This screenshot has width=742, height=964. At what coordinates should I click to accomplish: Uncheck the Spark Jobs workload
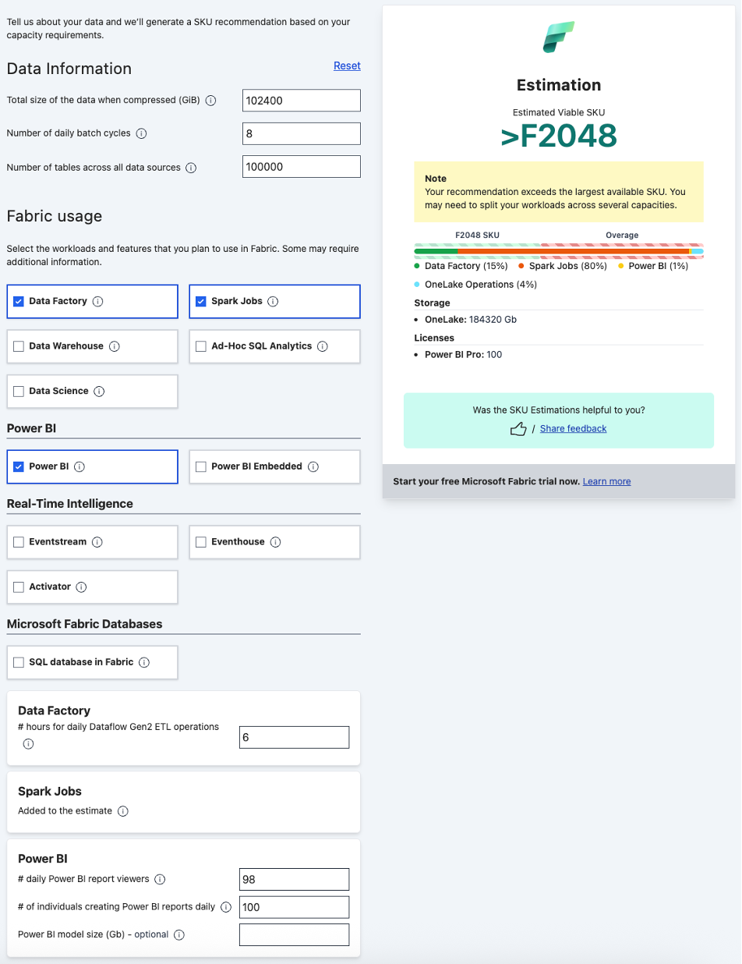click(201, 301)
